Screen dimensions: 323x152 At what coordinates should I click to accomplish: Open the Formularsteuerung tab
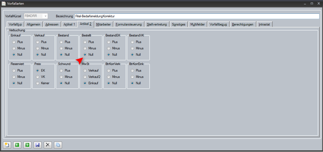(x=128, y=24)
